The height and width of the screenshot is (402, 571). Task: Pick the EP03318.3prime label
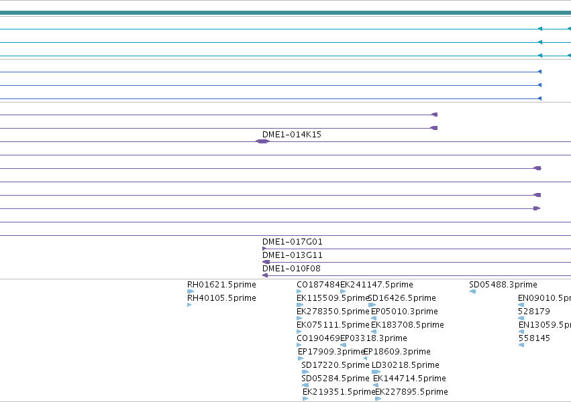click(x=374, y=338)
